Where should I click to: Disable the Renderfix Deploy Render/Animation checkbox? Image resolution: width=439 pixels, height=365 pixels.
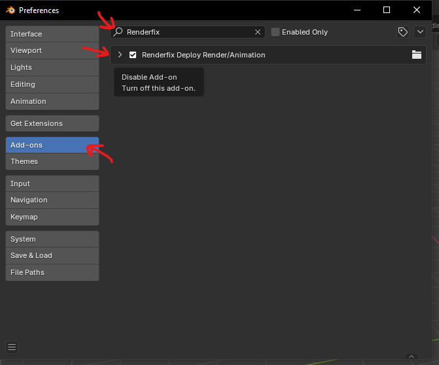click(x=133, y=55)
